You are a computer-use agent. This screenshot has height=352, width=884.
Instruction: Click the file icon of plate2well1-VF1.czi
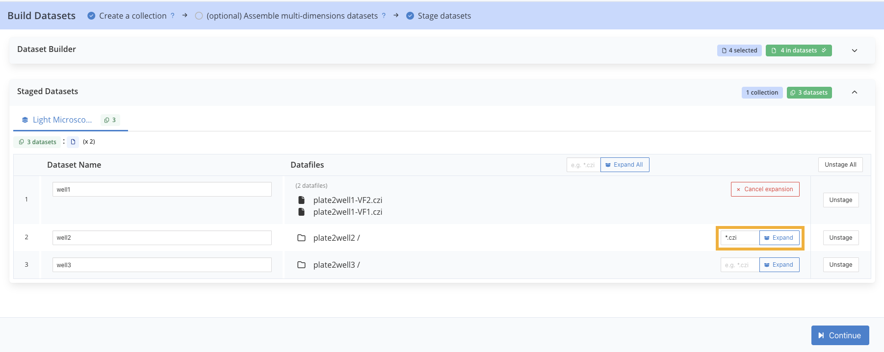click(302, 212)
